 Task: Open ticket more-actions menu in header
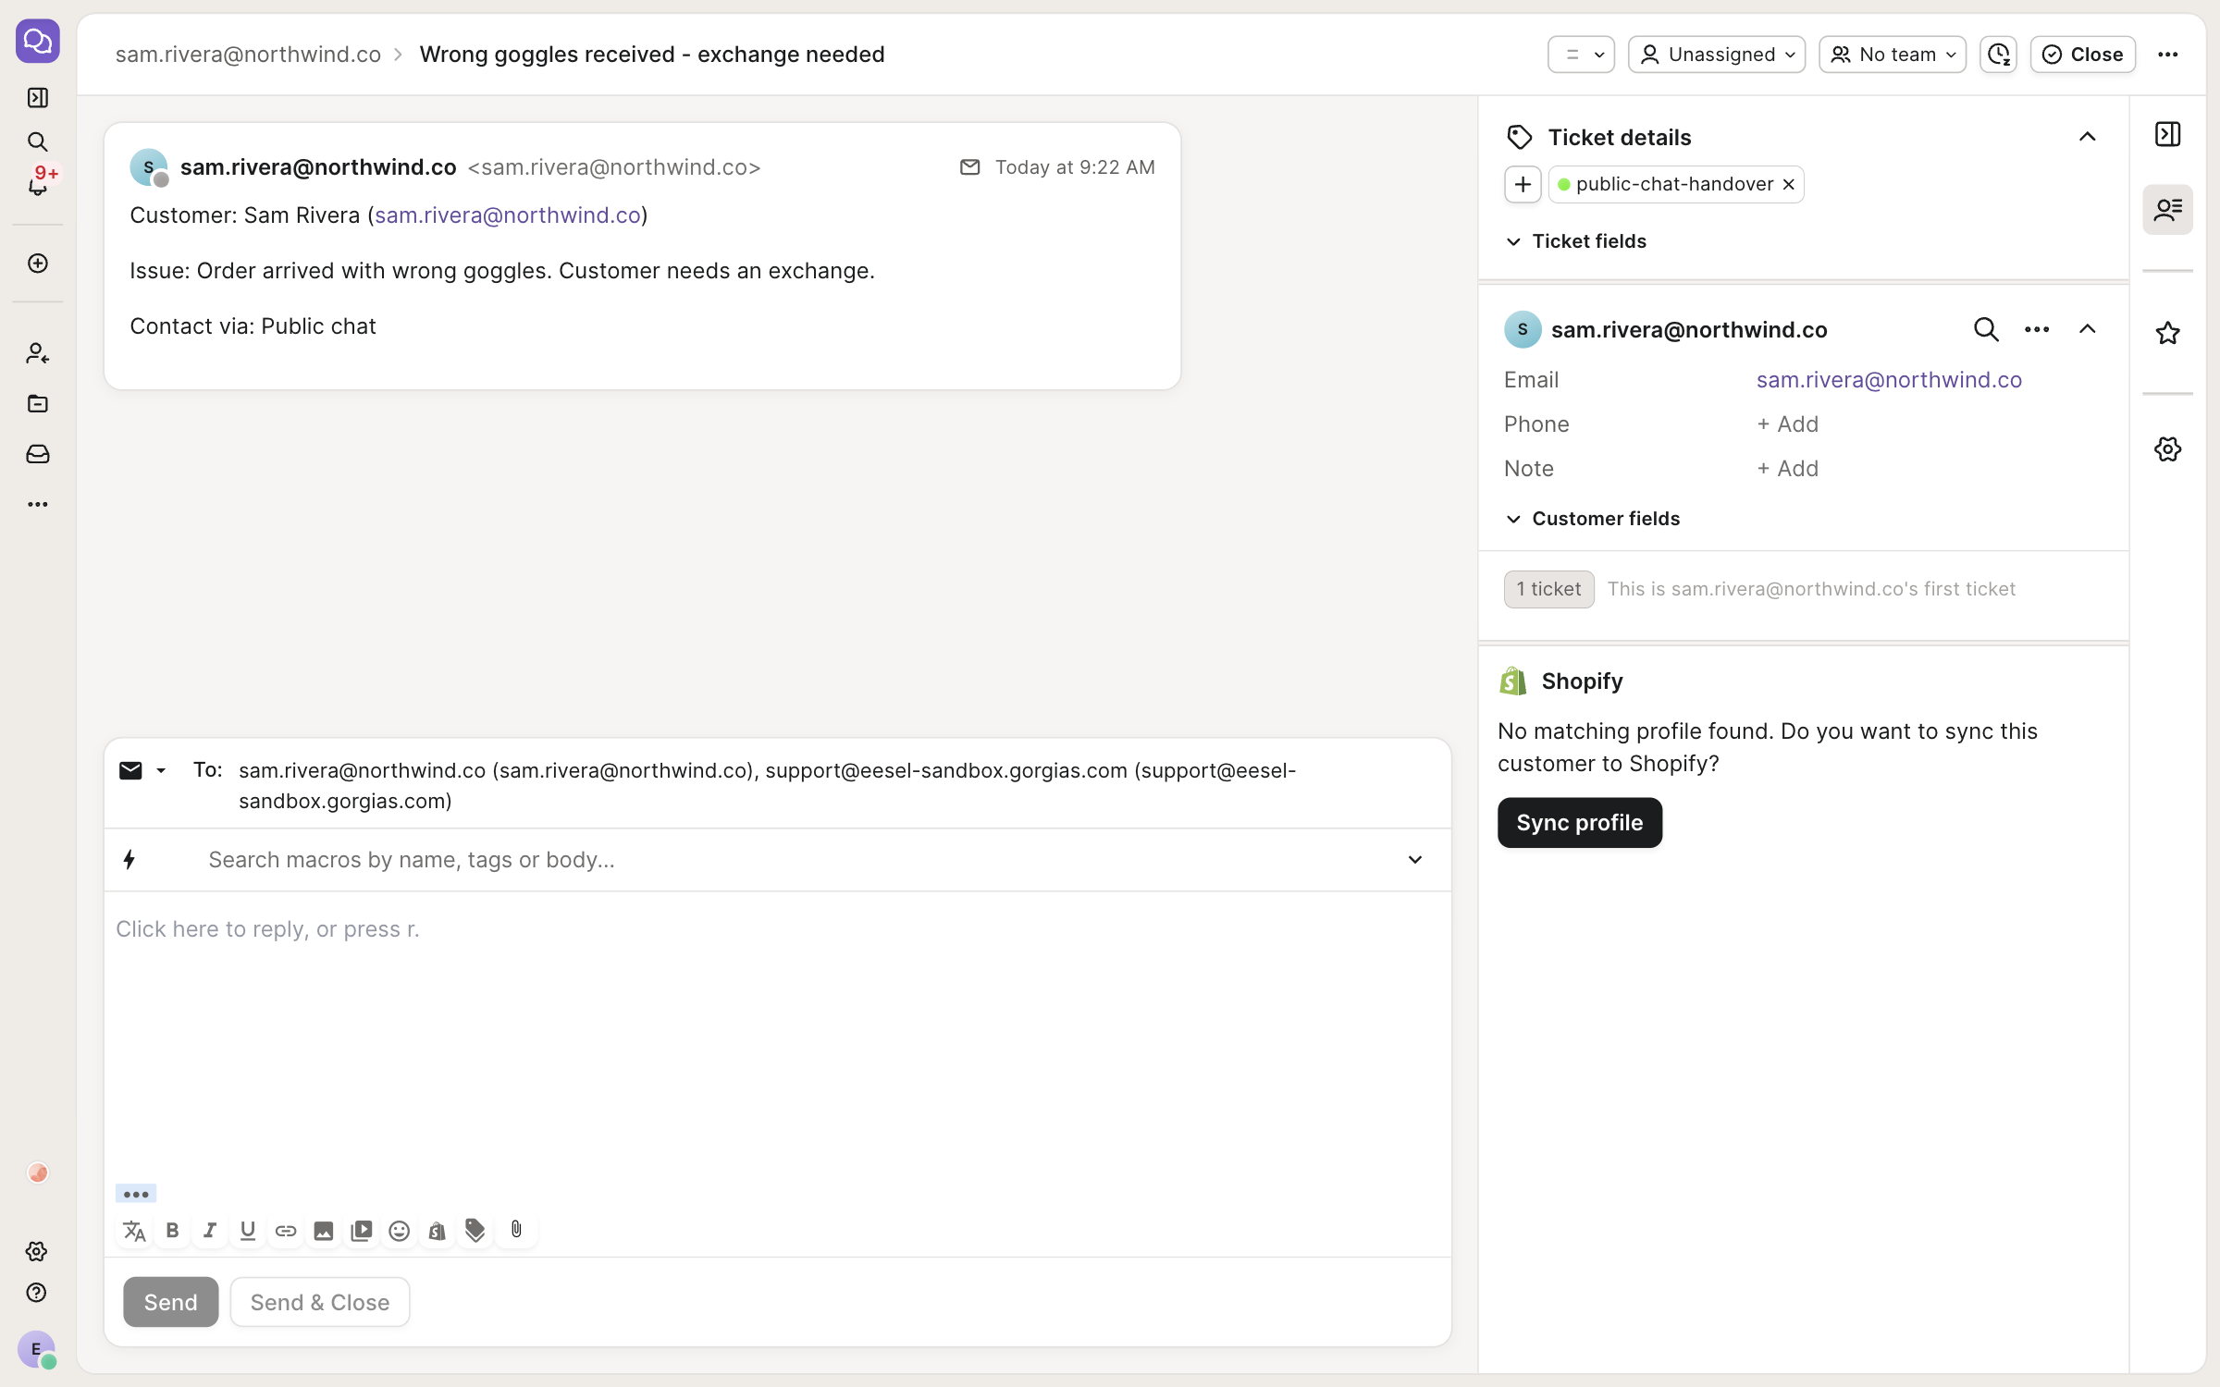coord(2167,55)
